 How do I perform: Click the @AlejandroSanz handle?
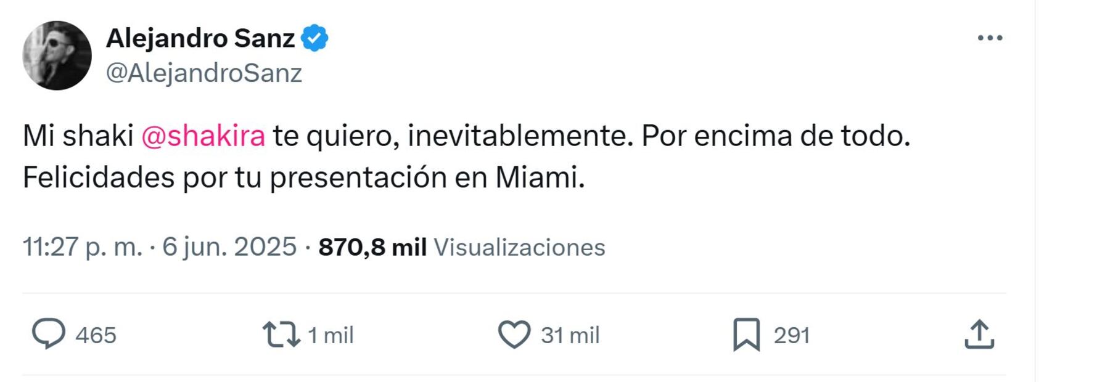point(203,72)
